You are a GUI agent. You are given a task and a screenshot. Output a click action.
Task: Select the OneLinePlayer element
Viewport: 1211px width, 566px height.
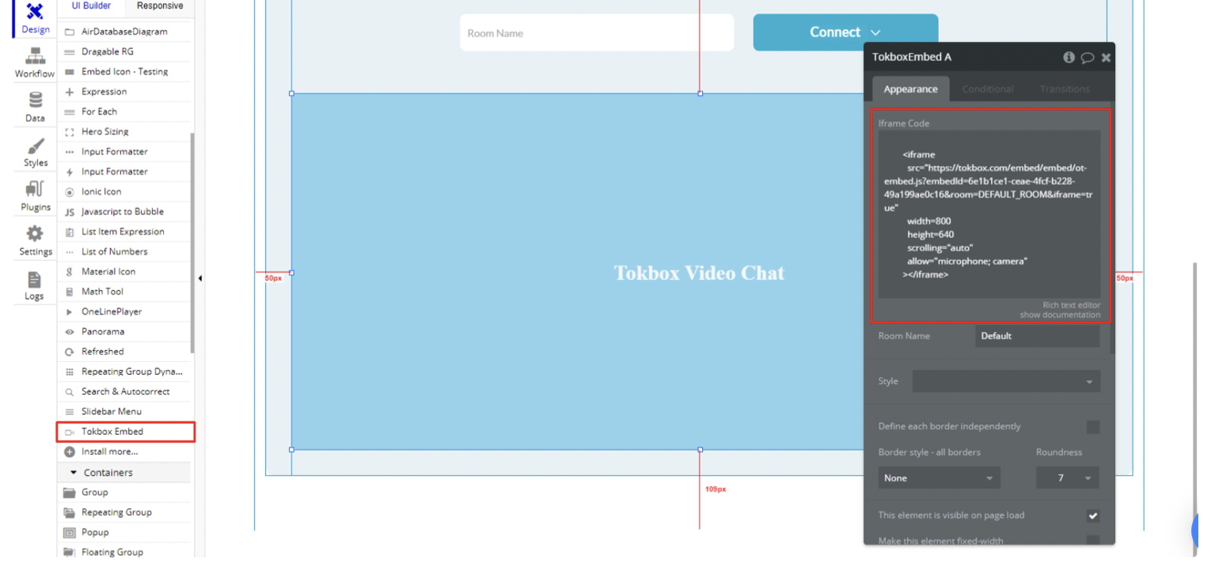[x=124, y=311]
